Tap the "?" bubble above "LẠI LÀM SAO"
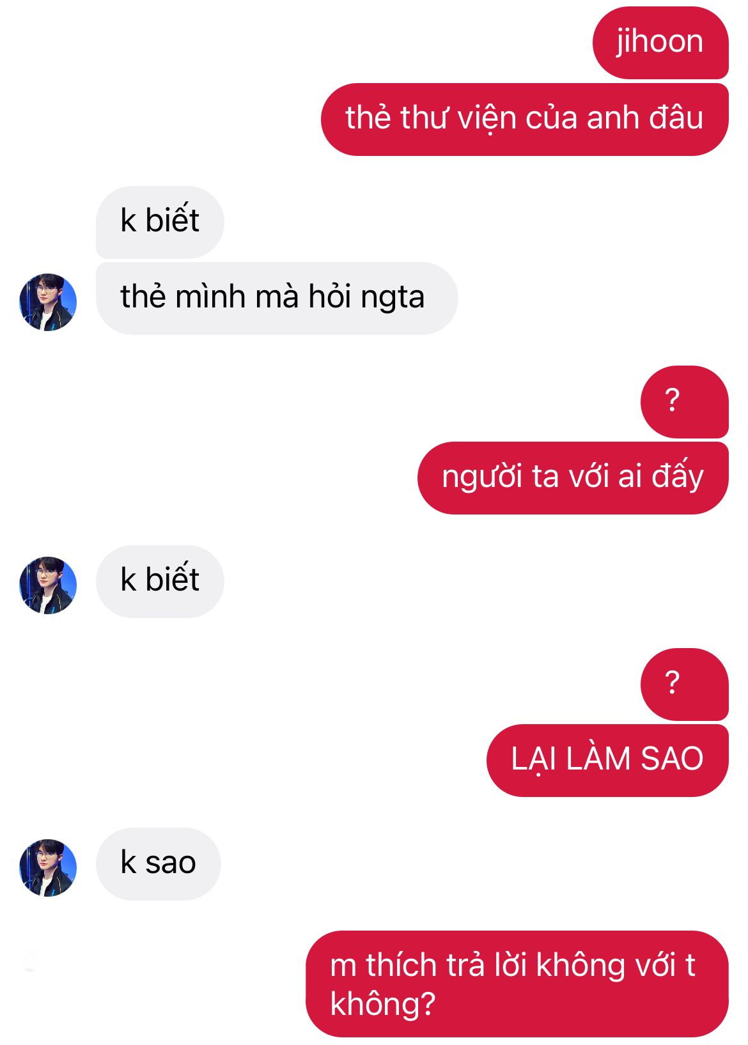 pos(685,684)
